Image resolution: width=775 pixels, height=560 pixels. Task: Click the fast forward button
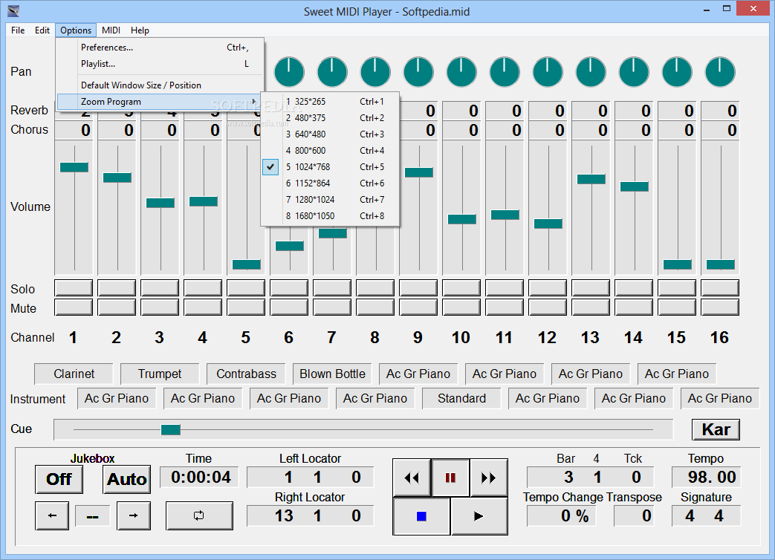(x=488, y=478)
